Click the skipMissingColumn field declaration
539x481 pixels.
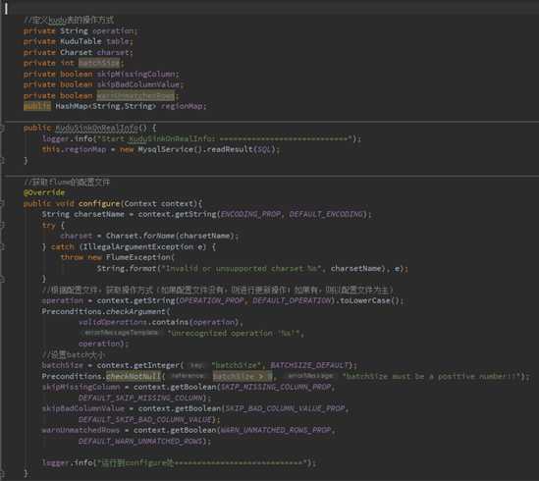point(135,75)
